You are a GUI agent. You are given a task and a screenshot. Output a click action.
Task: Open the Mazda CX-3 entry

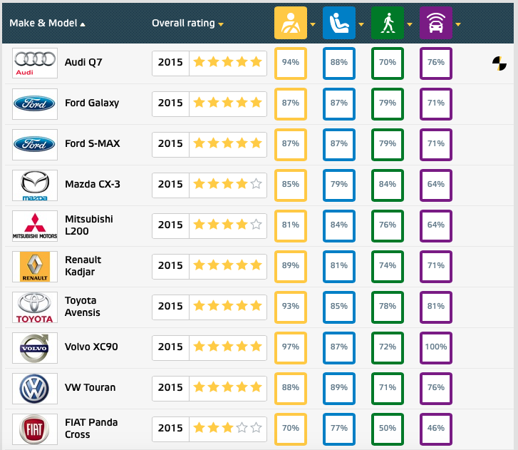[x=93, y=184]
